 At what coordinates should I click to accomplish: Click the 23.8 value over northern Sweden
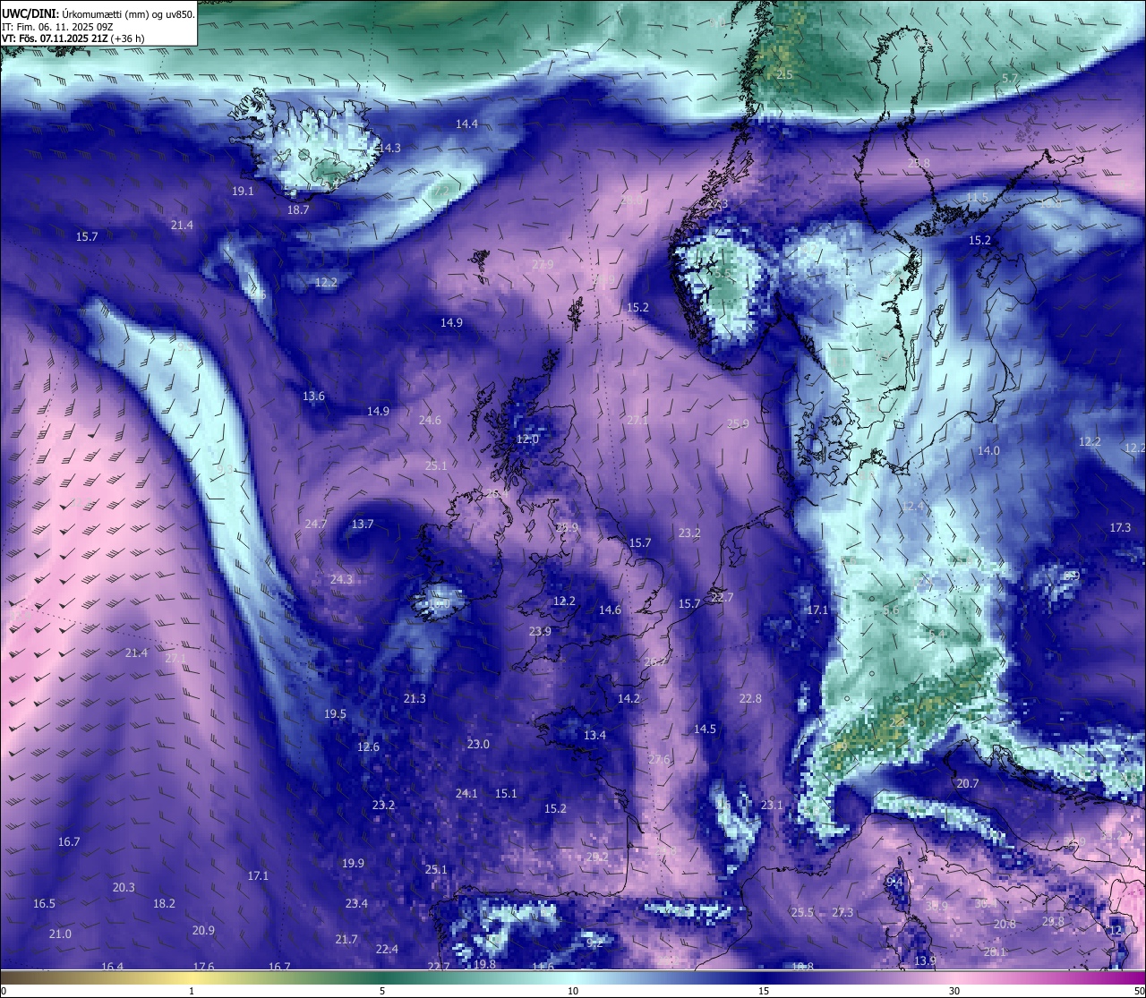[x=919, y=163]
